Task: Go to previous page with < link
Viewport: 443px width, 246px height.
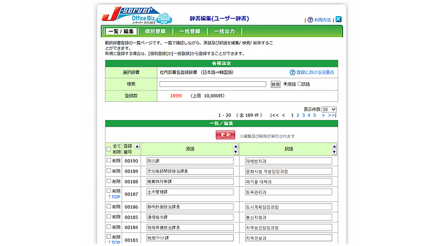Action: point(284,115)
